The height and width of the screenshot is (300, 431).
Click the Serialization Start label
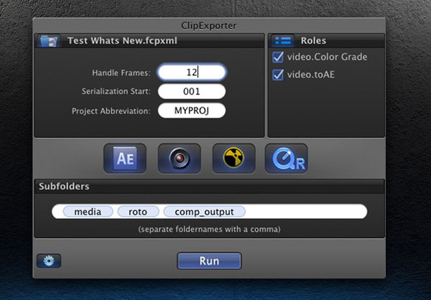click(116, 91)
